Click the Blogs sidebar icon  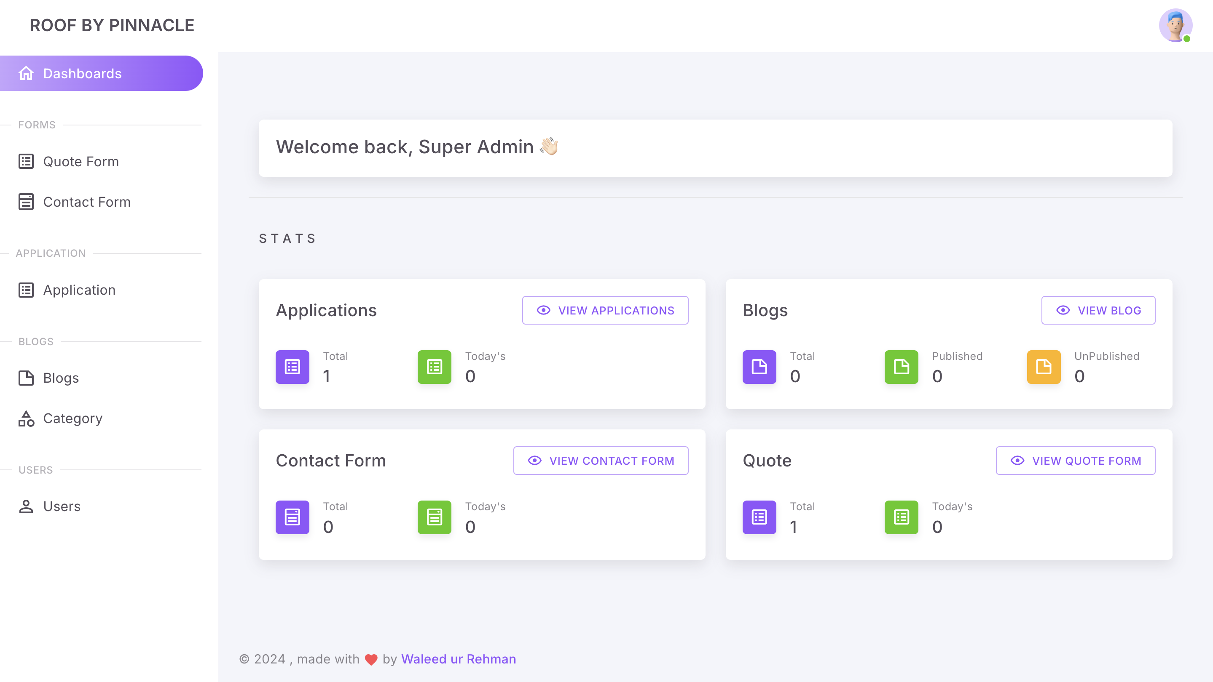pyautogui.click(x=26, y=377)
